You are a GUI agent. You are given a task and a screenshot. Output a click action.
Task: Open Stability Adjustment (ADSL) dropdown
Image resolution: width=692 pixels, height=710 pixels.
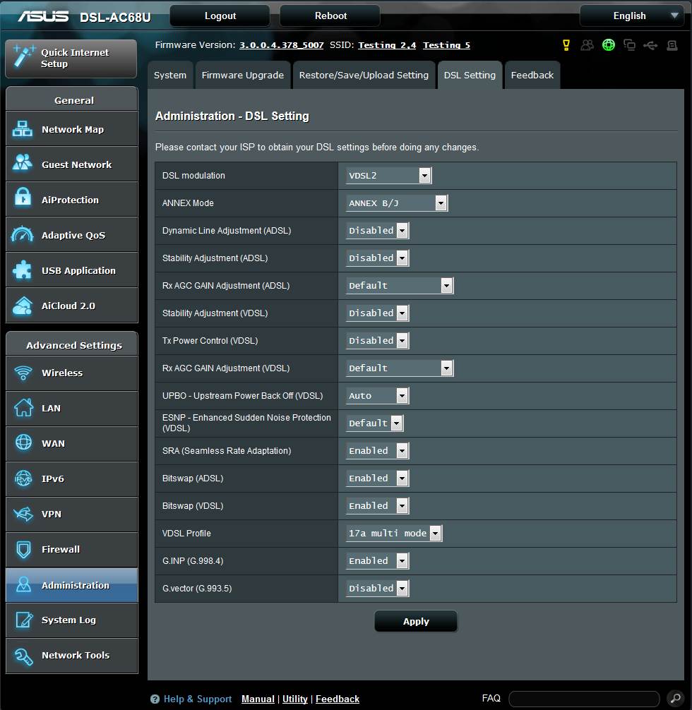377,258
